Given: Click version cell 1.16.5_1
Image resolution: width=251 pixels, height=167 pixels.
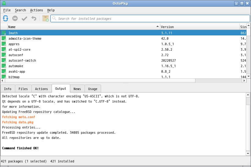Looking at the screenshot, I should click(168, 66).
